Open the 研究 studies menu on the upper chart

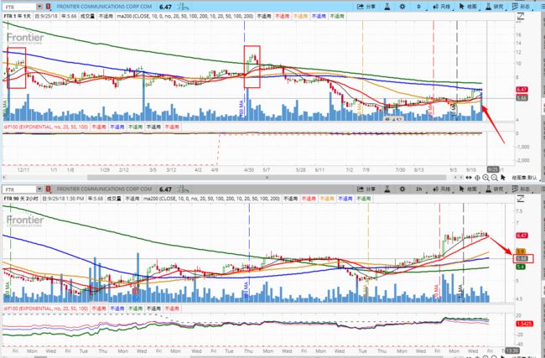click(x=495, y=7)
